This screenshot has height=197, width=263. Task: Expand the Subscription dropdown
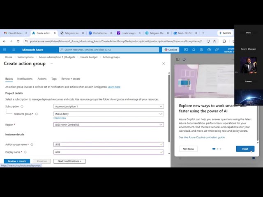click(108, 107)
